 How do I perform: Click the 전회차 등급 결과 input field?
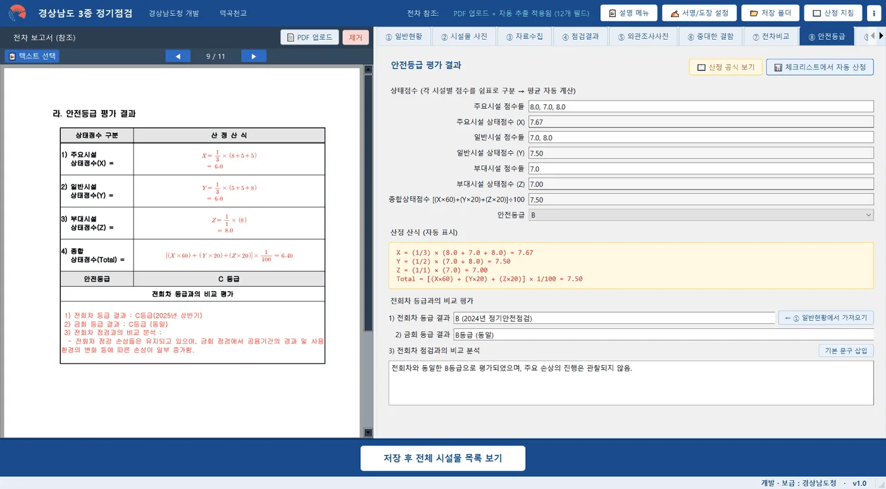click(x=614, y=318)
